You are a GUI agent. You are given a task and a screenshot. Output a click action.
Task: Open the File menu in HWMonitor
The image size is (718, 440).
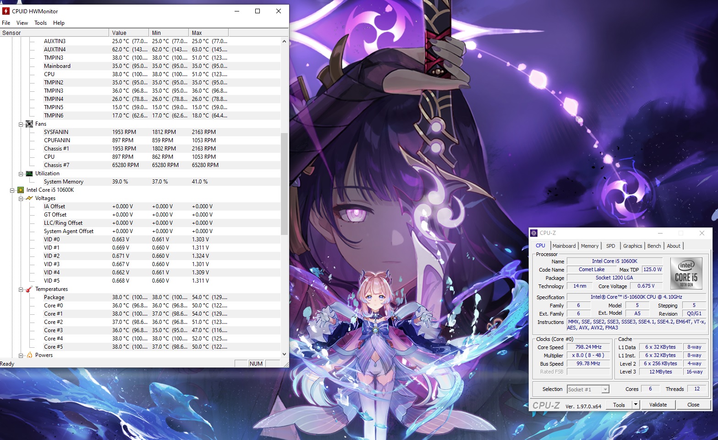(6, 23)
